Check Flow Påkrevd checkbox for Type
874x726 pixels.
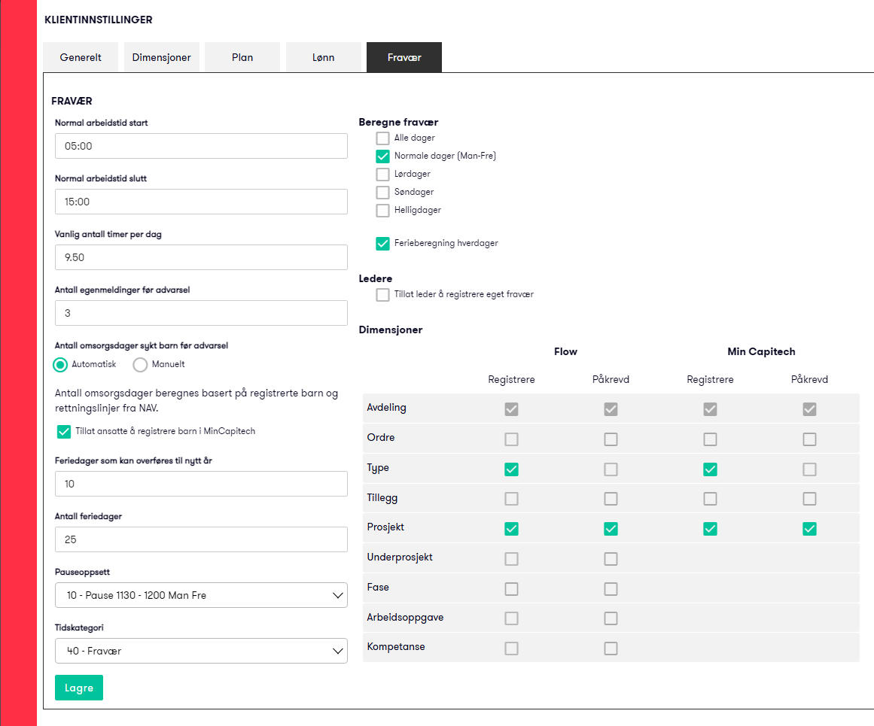click(x=611, y=469)
